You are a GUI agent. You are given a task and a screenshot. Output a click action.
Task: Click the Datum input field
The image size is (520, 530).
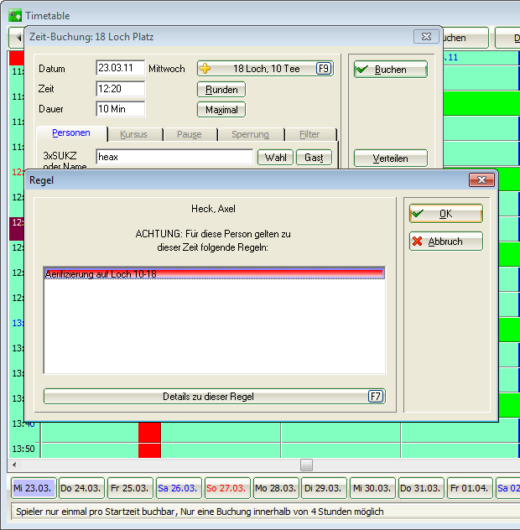click(120, 68)
